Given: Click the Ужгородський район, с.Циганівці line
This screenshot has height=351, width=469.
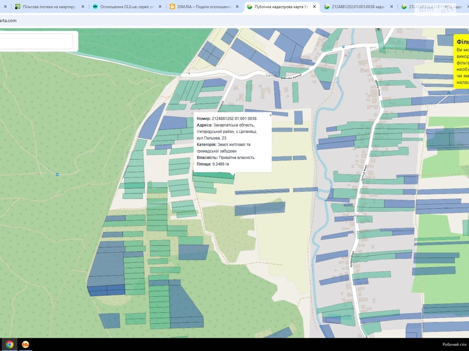Looking at the screenshot, I should pyautogui.click(x=227, y=132).
